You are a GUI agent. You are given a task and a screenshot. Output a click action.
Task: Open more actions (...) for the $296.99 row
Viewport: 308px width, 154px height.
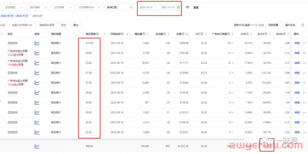point(304,43)
